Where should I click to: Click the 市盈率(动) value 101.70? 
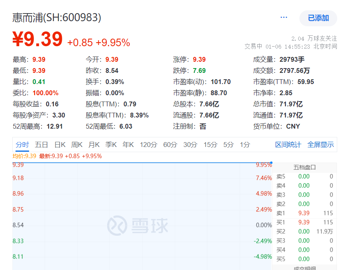(221, 82)
